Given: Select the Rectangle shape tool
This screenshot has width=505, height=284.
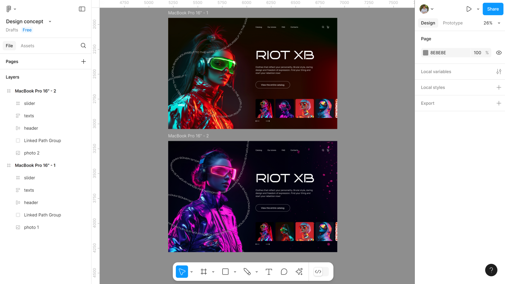Looking at the screenshot, I should click(225, 272).
